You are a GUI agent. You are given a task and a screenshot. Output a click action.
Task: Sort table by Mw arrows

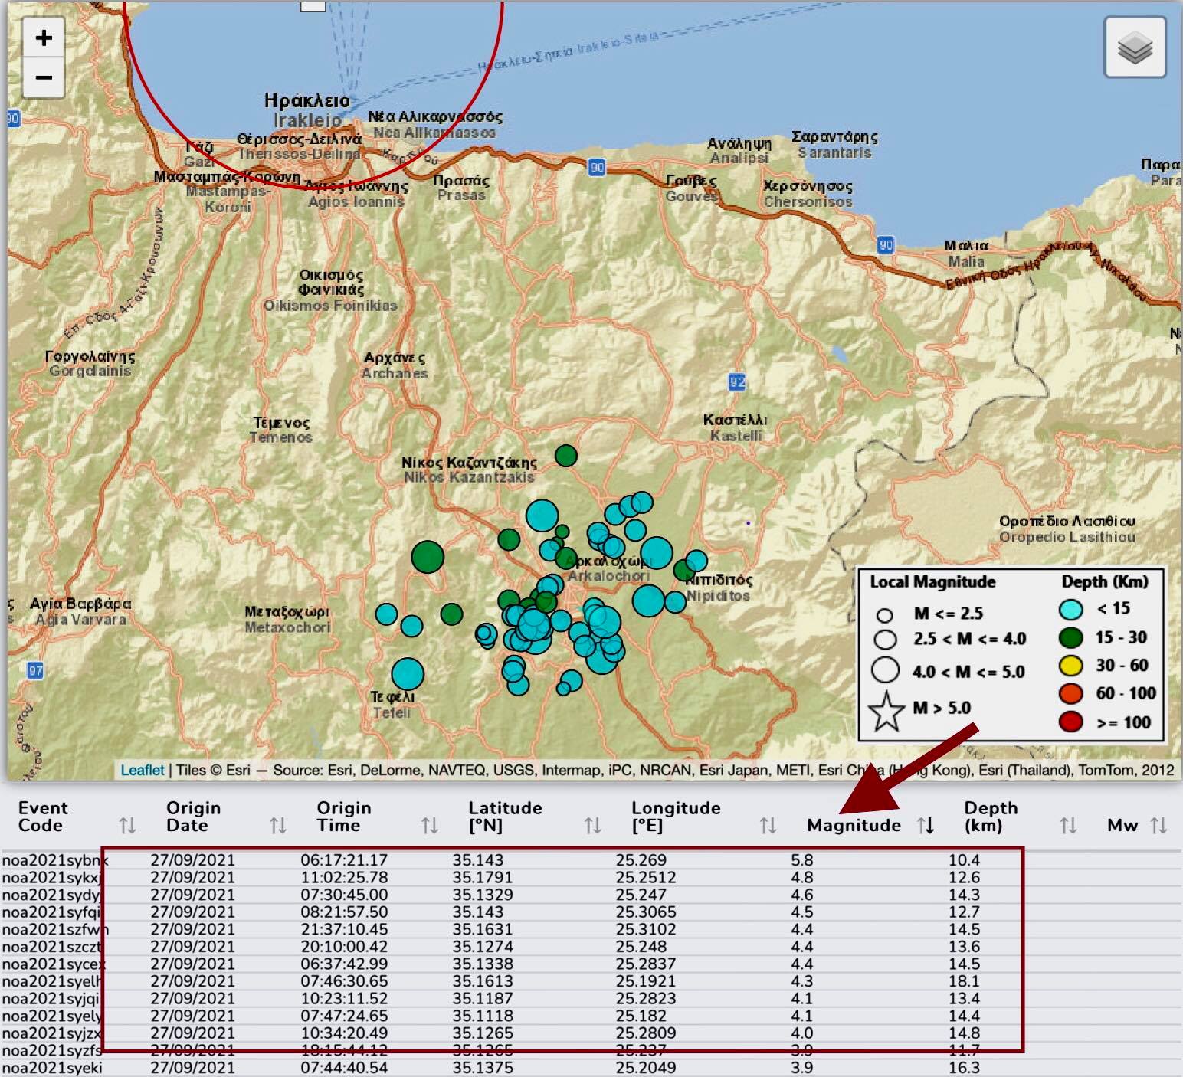click(x=1158, y=825)
